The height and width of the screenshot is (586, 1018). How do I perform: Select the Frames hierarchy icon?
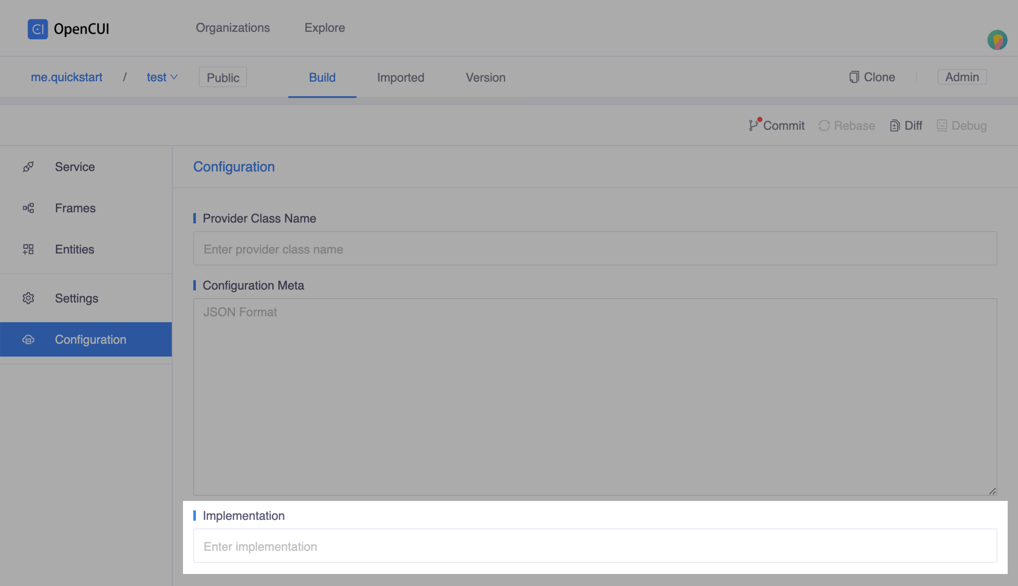point(28,208)
